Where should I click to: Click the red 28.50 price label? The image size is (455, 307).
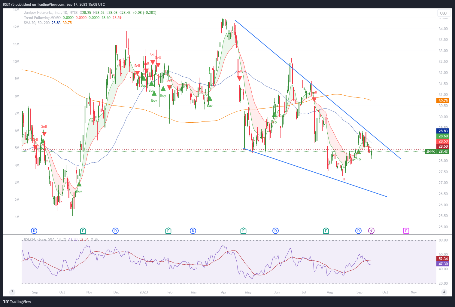[443, 146]
